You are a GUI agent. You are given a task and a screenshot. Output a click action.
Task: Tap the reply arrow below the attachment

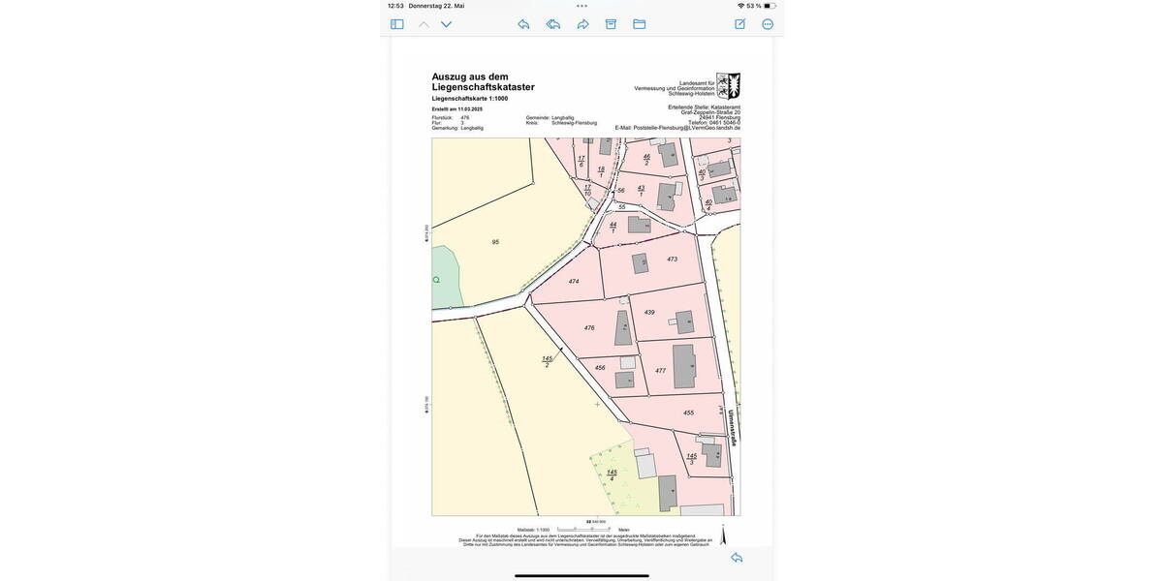point(737,558)
